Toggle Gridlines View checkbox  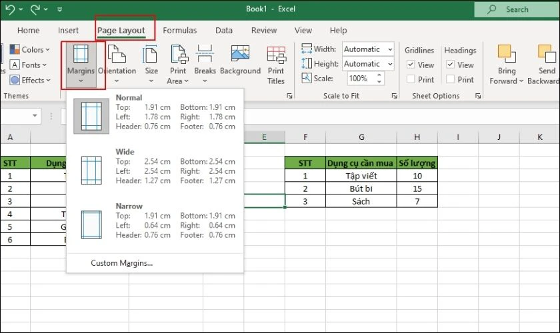[x=411, y=65]
